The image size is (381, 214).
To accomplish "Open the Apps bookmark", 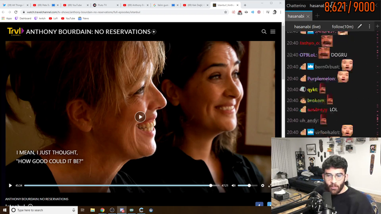I will tap(7, 18).
